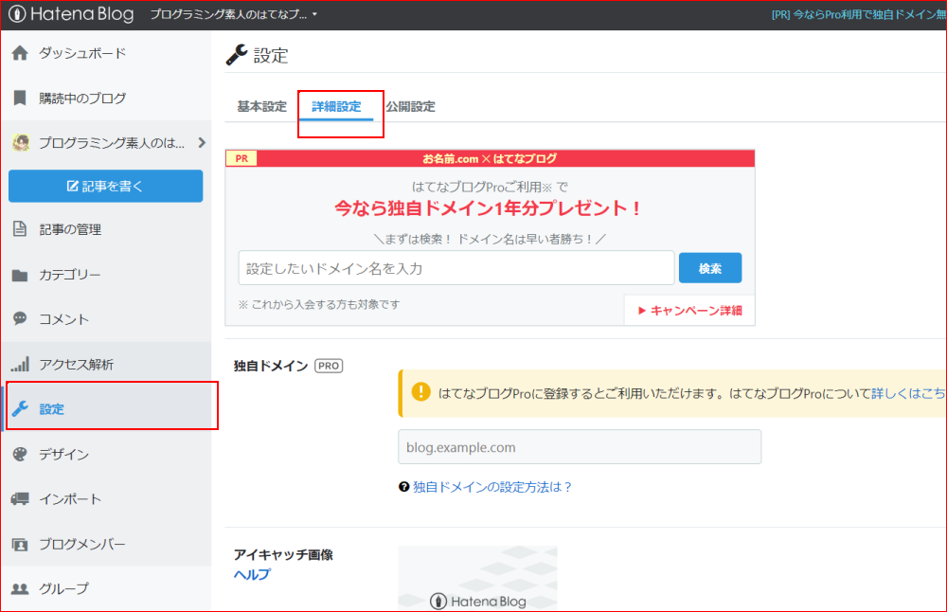This screenshot has height=612, width=947.
Task: Switch to the 基本設定 tab
Action: pyautogui.click(x=261, y=106)
